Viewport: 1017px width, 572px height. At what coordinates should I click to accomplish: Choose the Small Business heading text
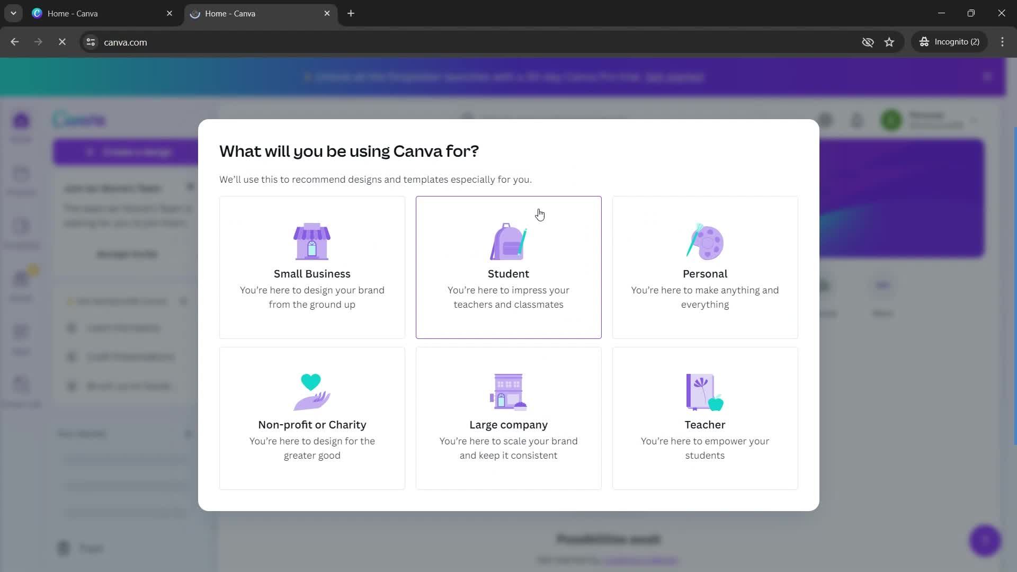click(x=312, y=274)
